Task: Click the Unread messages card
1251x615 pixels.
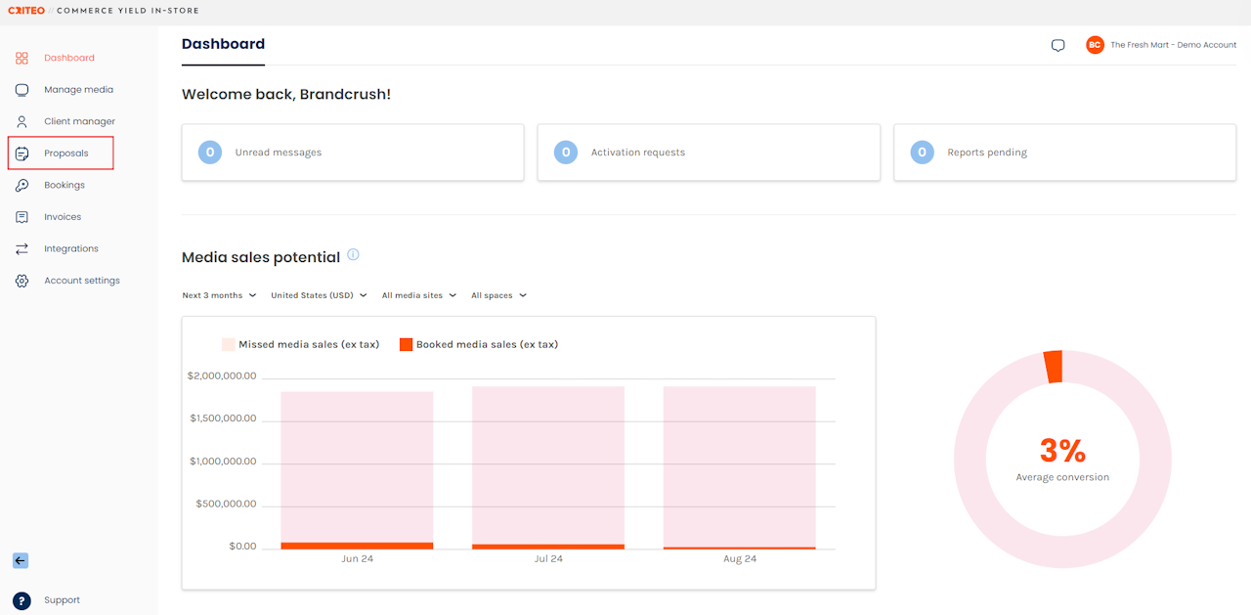Action: [352, 153]
